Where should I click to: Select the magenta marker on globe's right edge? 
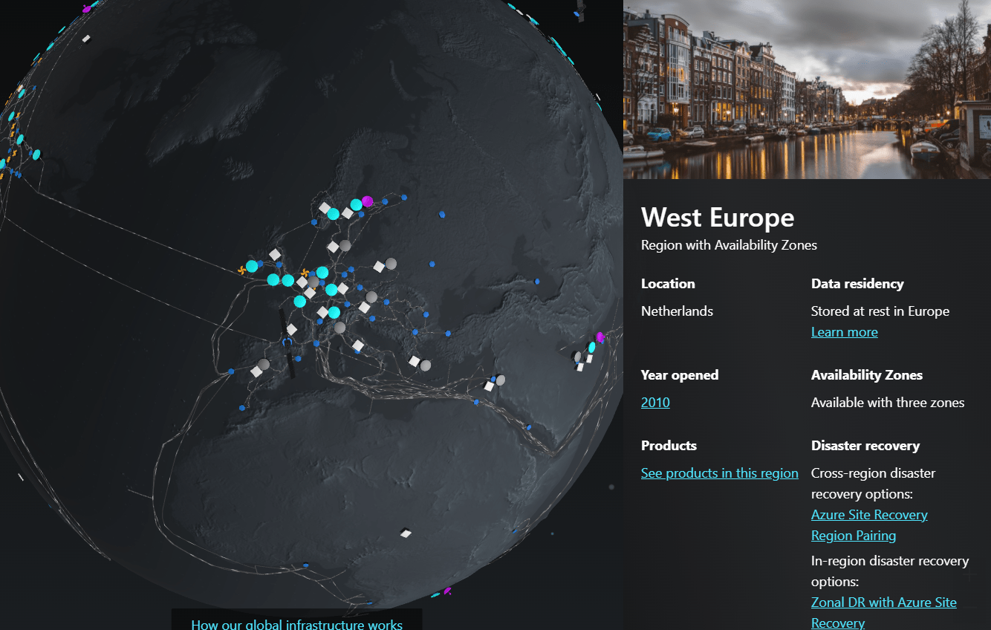click(x=600, y=337)
